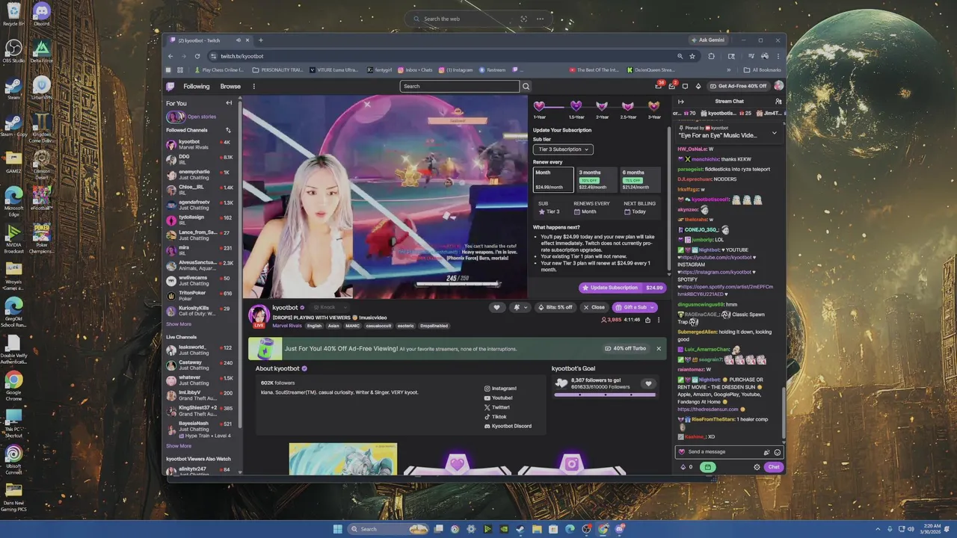Send message with the Chat button

coord(773,467)
